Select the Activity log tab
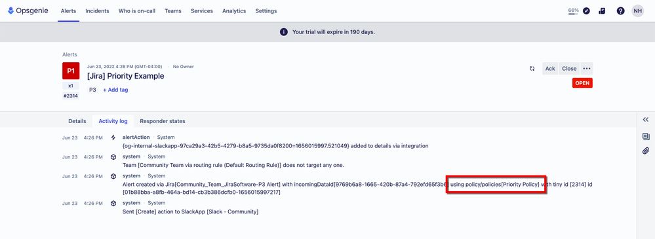Viewport: 655px width, 239px height. [113, 121]
